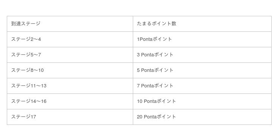The image size is (280, 140).
Task: Click the number 17 in the last stage row
Action: coord(33,117)
